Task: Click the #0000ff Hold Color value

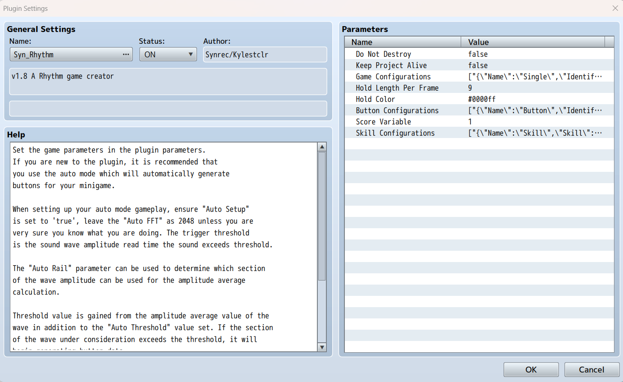Action: tap(482, 99)
